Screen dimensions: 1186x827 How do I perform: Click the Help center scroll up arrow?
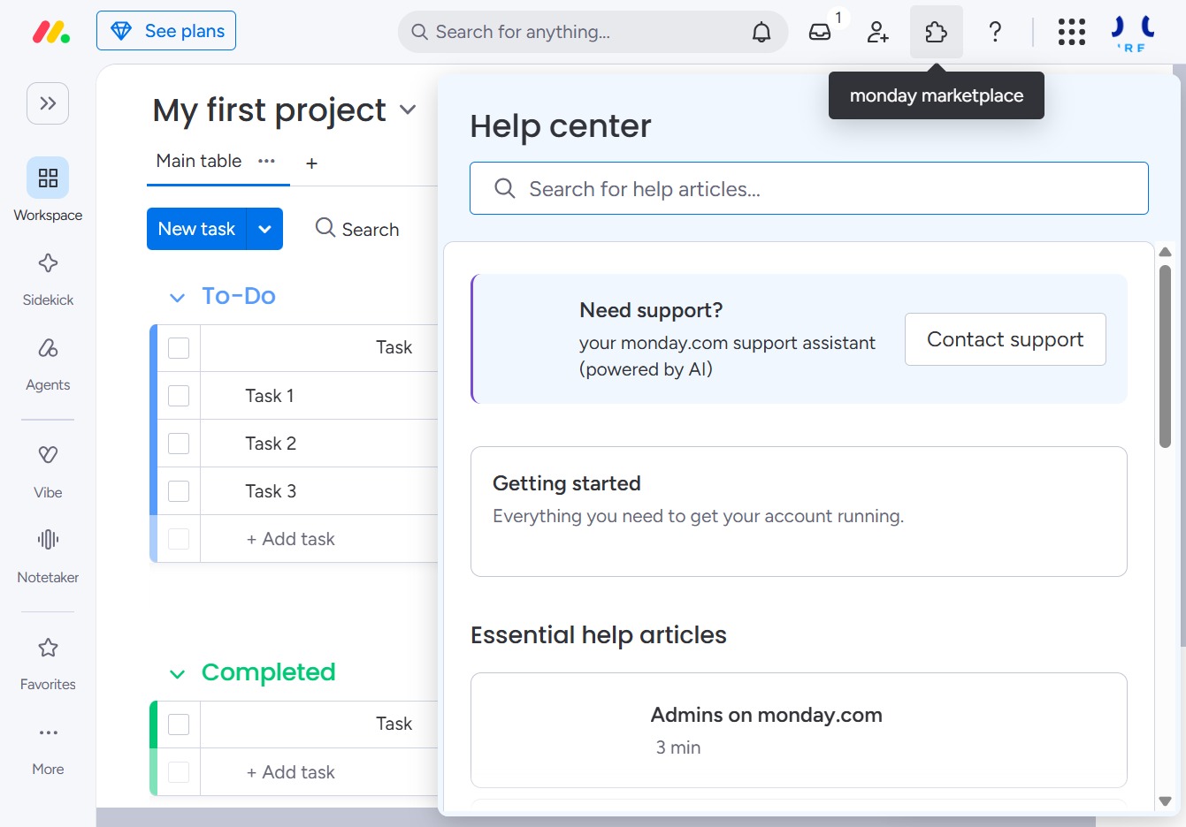point(1166,252)
